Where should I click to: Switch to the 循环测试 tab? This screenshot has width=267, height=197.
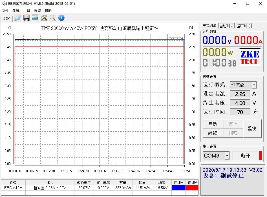point(243,26)
